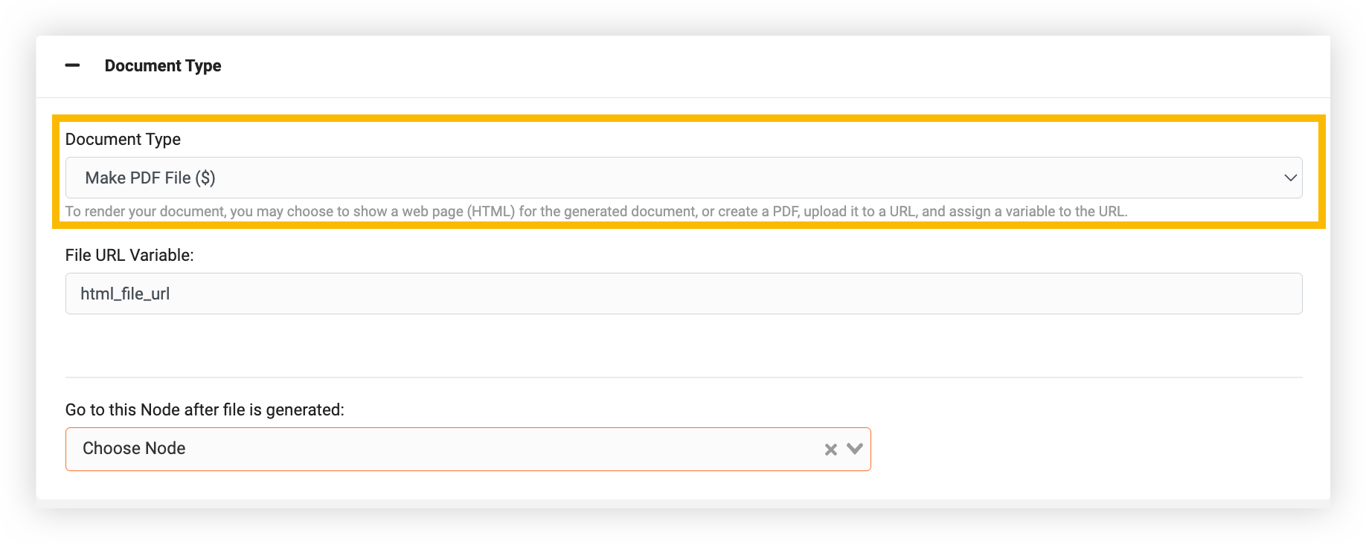Focus the File URL Variable input field

[x=684, y=294]
